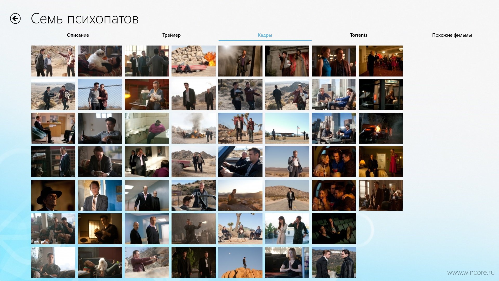Open still of the TELEPHONE booth at night

381,94
